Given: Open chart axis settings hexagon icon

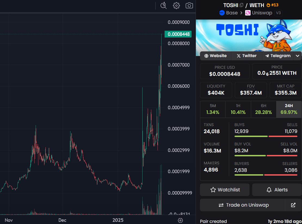Looking at the screenshot, I should [x=180, y=220].
